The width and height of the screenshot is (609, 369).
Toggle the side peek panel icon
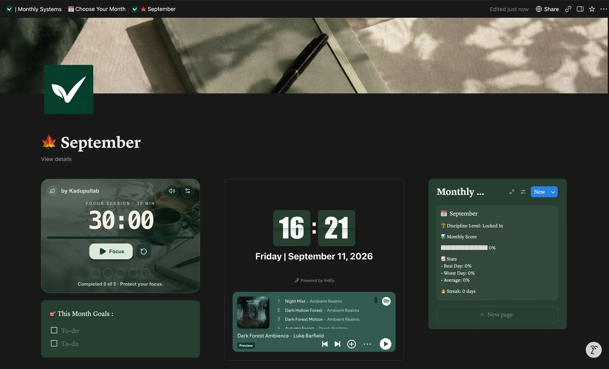coord(580,9)
